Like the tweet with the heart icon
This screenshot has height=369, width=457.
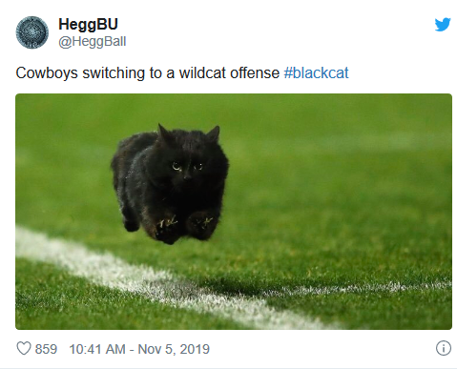pos(24,349)
